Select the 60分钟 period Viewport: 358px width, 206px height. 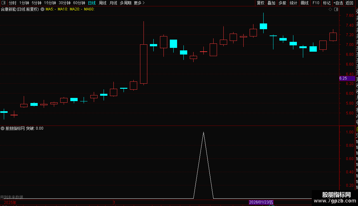tap(79, 3)
